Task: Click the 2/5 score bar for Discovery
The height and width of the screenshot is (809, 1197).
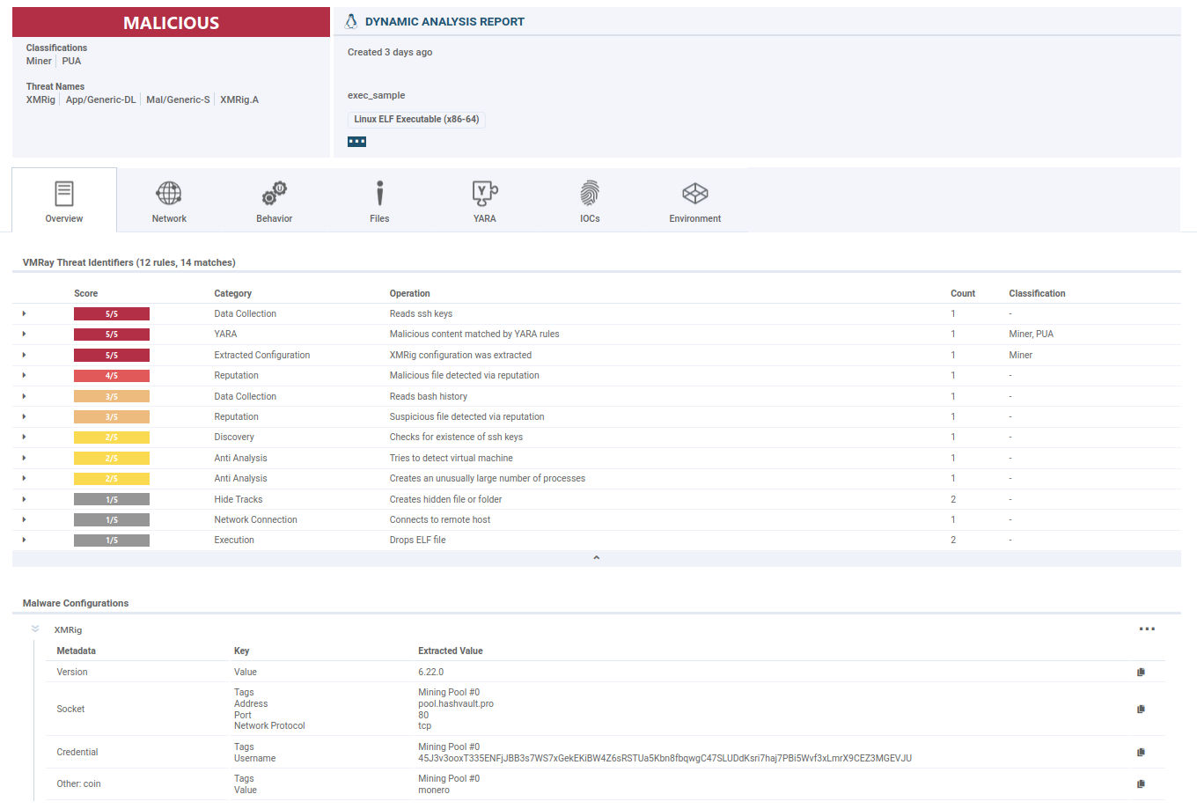Action: click(x=112, y=438)
